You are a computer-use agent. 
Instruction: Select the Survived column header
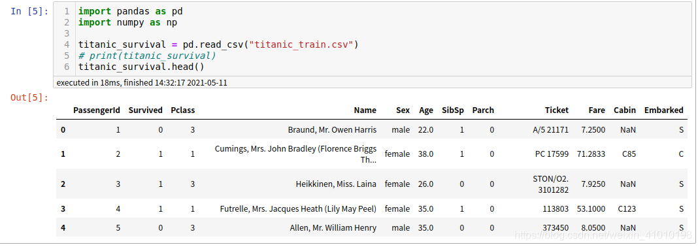tap(146, 110)
